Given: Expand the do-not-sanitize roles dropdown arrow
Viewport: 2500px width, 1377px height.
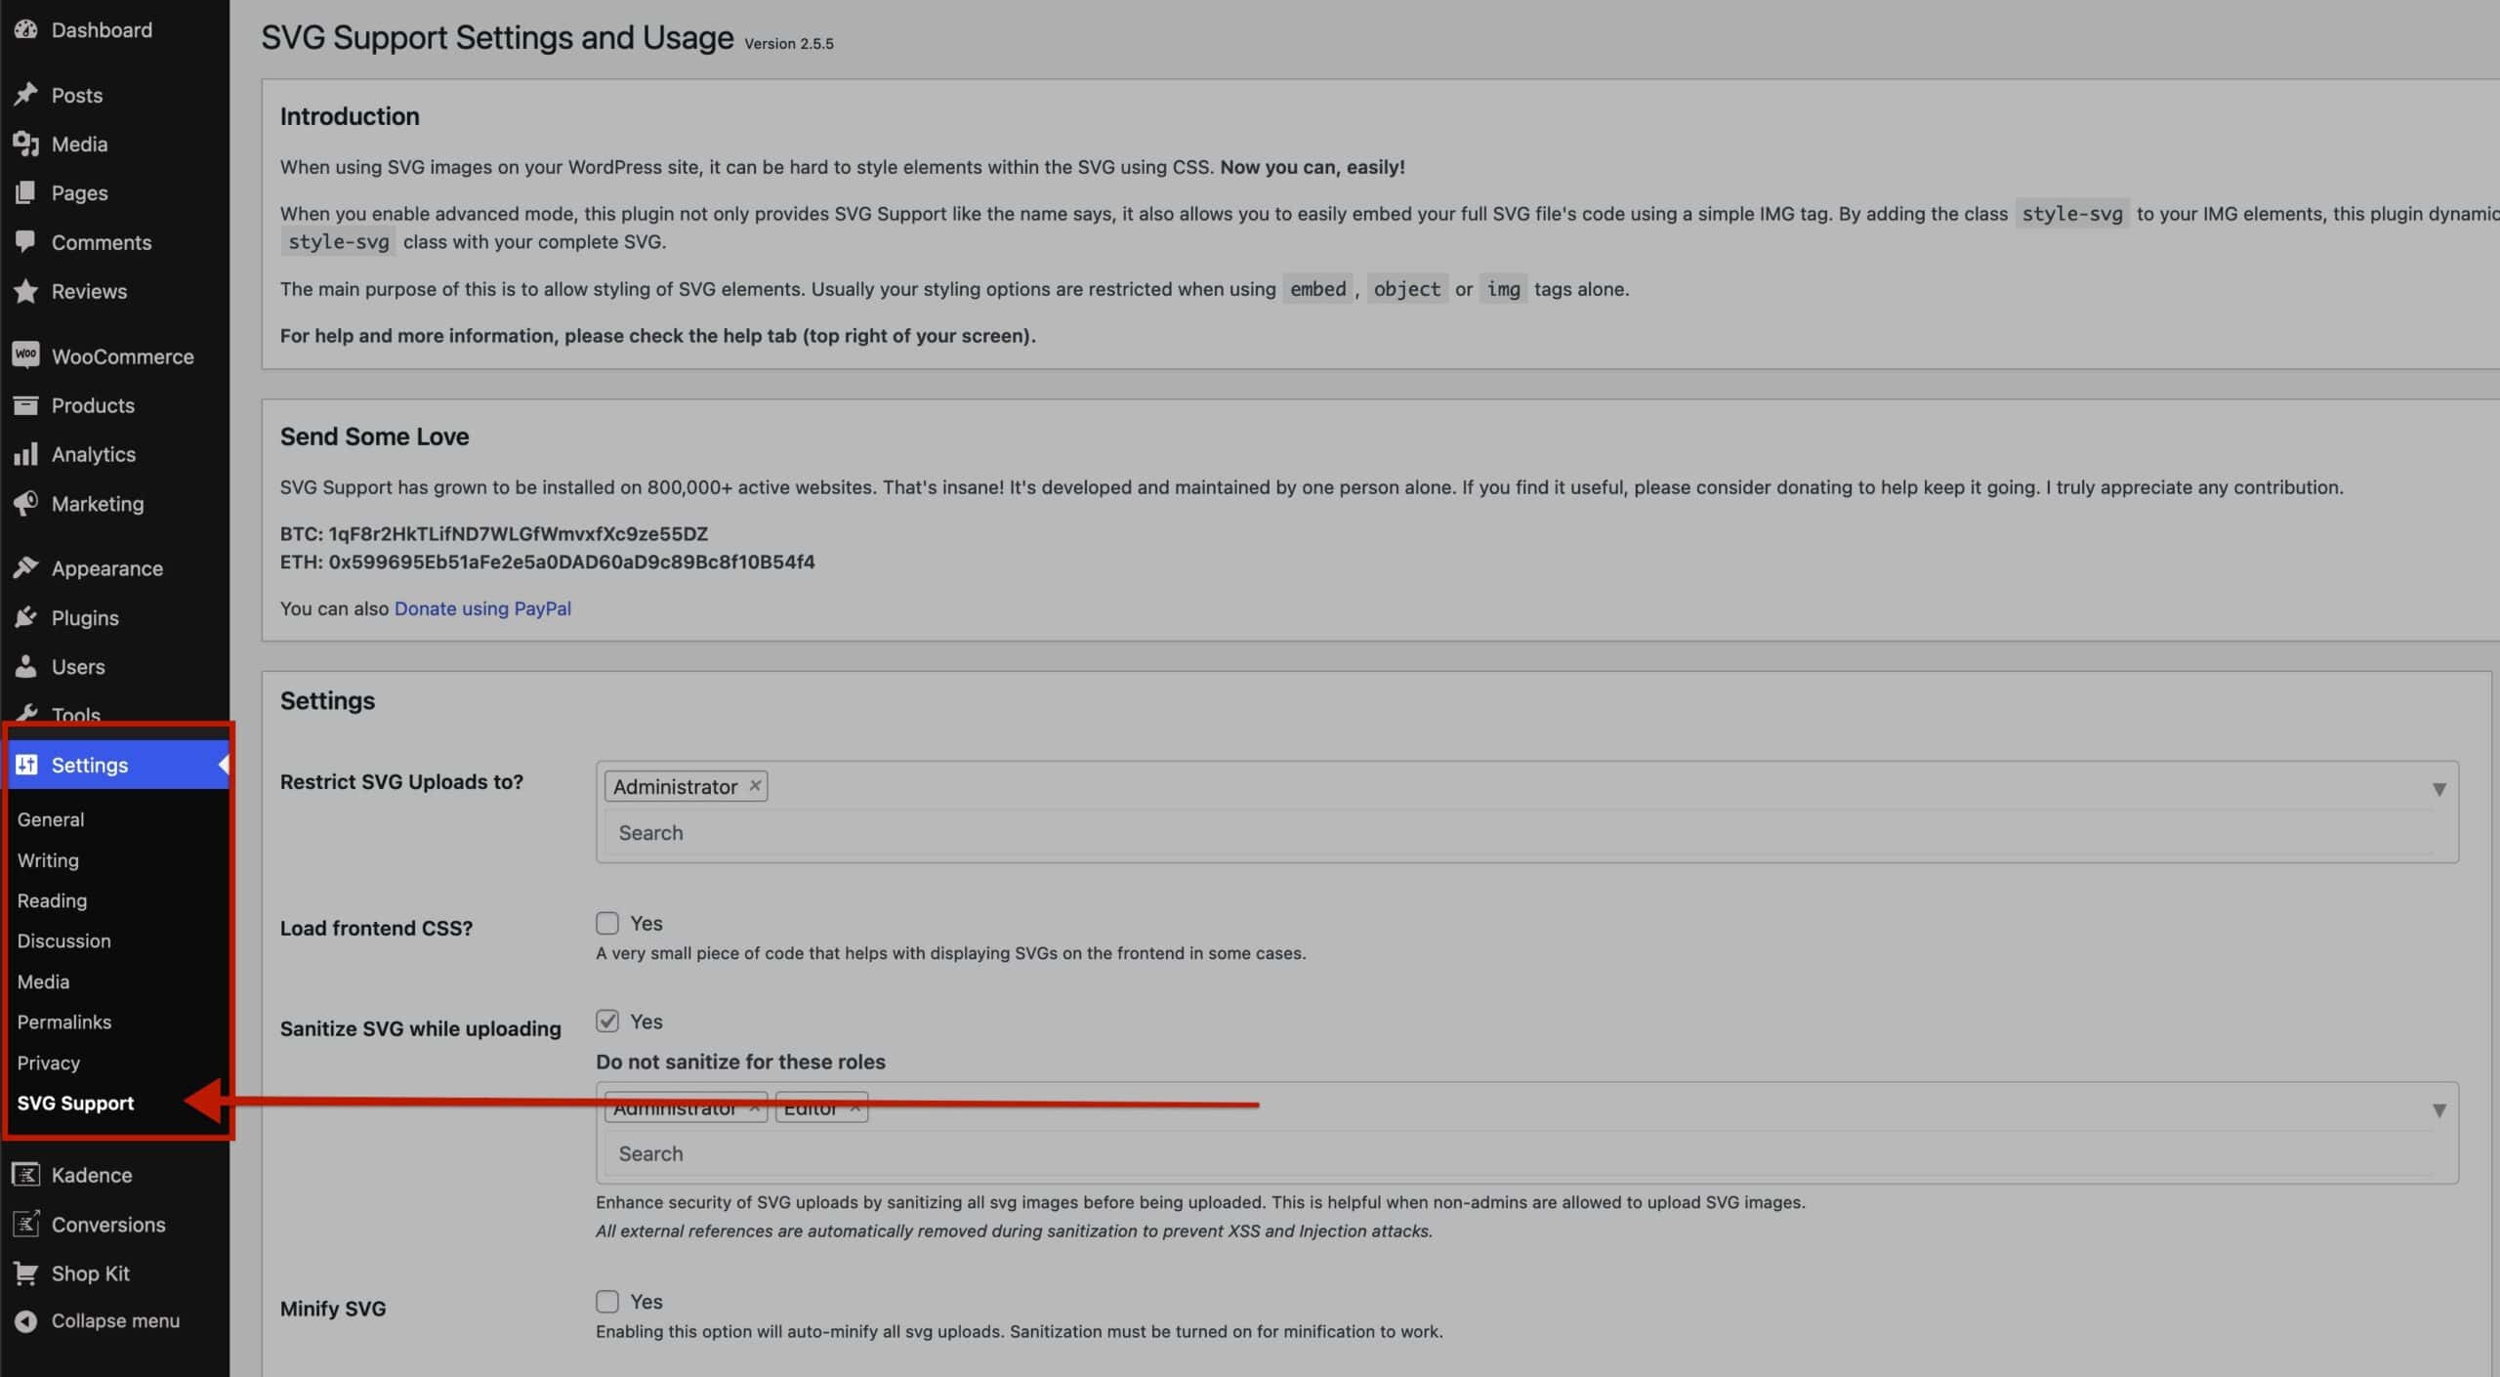Looking at the screenshot, I should pos(2438,1110).
